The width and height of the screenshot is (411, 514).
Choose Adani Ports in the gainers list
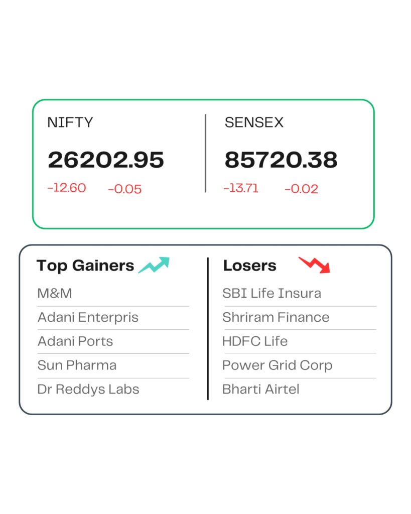click(75, 341)
